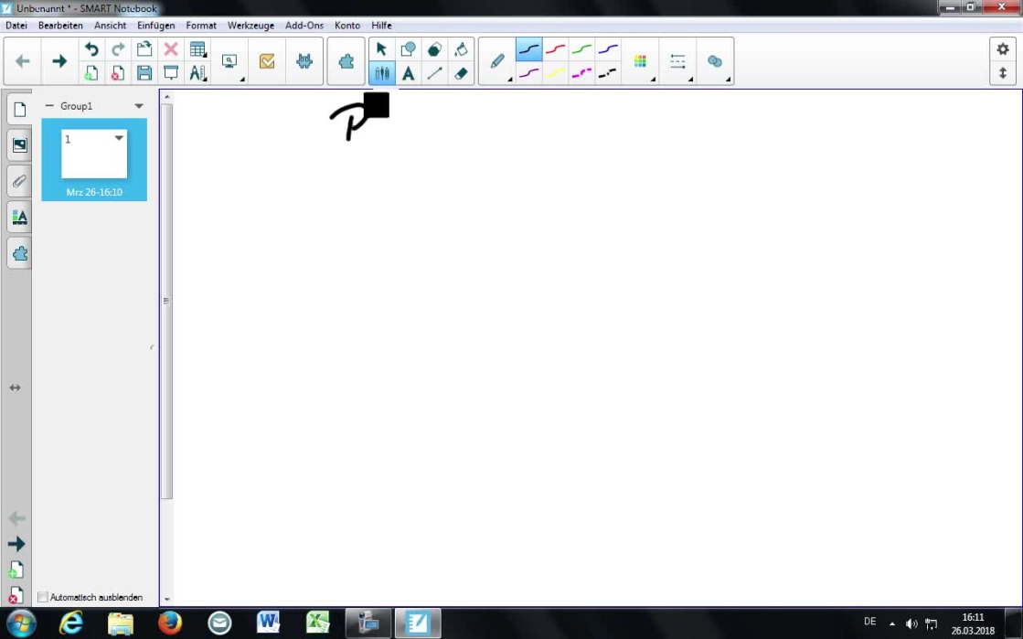The image size is (1023, 639).
Task: Open the Werkzeuge menu
Action: point(250,26)
